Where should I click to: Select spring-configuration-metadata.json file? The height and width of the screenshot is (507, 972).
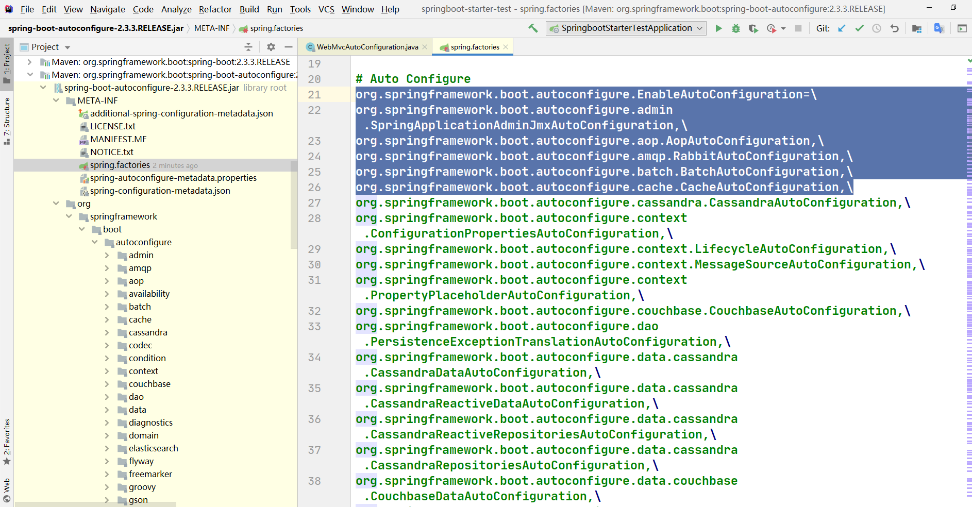(160, 191)
